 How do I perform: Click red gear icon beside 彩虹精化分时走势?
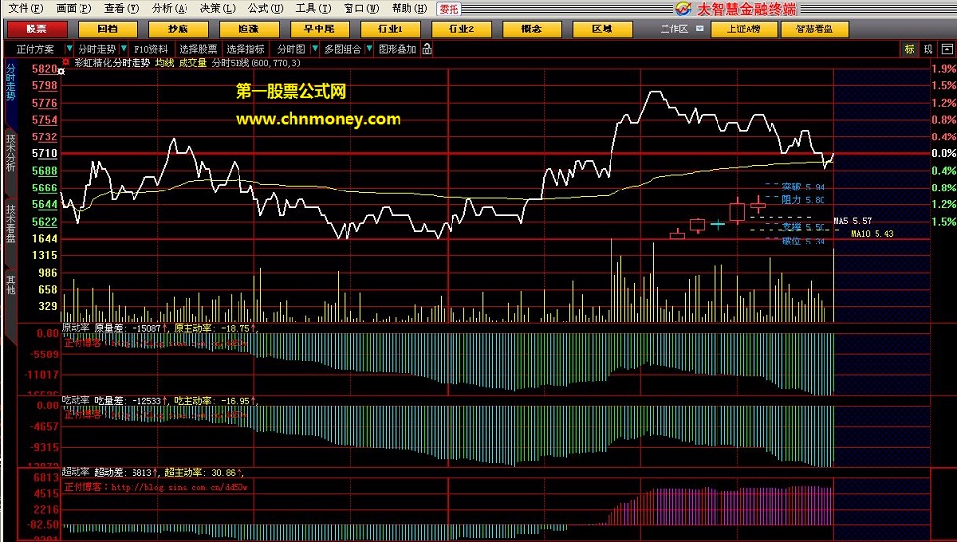(66, 62)
